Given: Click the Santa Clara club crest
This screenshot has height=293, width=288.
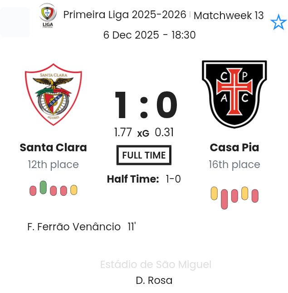Looking at the screenshot, I should 54,94.
